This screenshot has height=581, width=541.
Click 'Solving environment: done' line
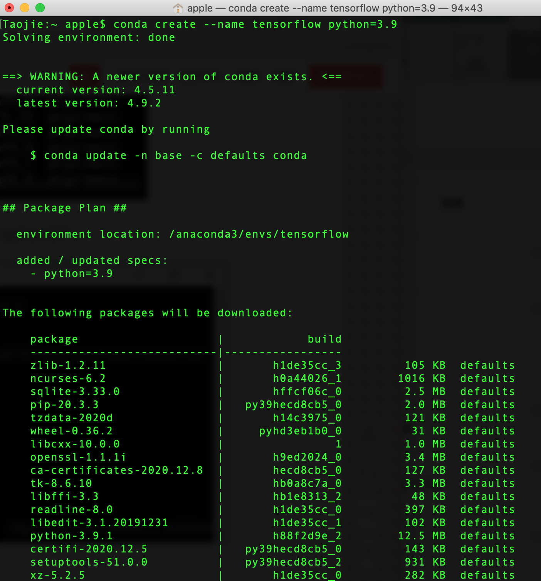(89, 37)
